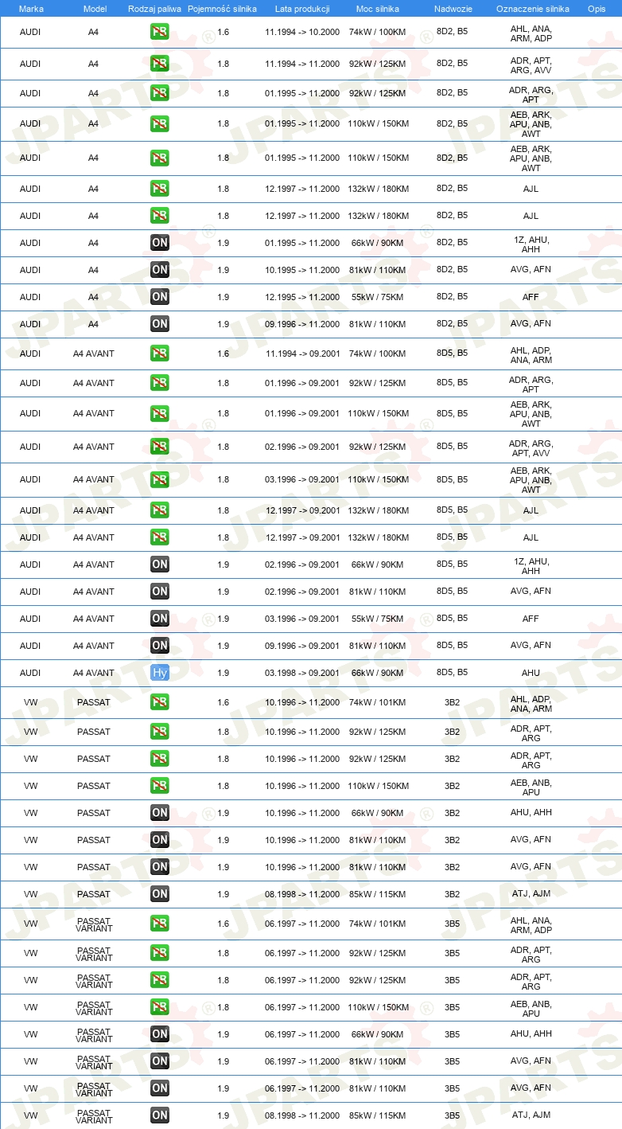Click the Marka column header
Image resolution: width=622 pixels, height=1129 pixels.
coord(31,9)
